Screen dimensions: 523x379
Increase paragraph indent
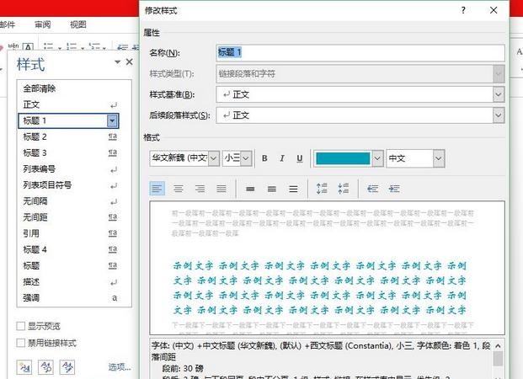point(394,188)
